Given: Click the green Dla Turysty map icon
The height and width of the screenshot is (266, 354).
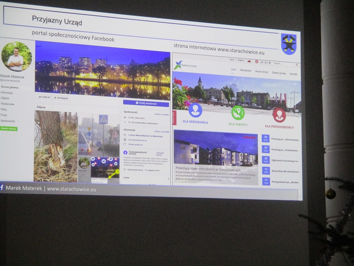Looking at the screenshot, I should pos(238,113).
